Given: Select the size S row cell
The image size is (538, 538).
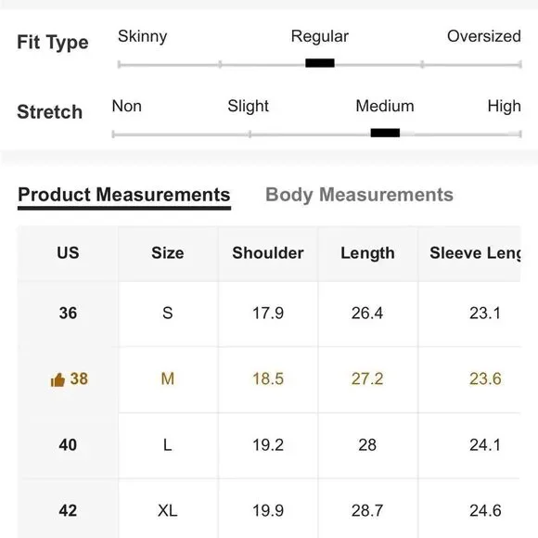Looking at the screenshot, I should [x=168, y=314].
